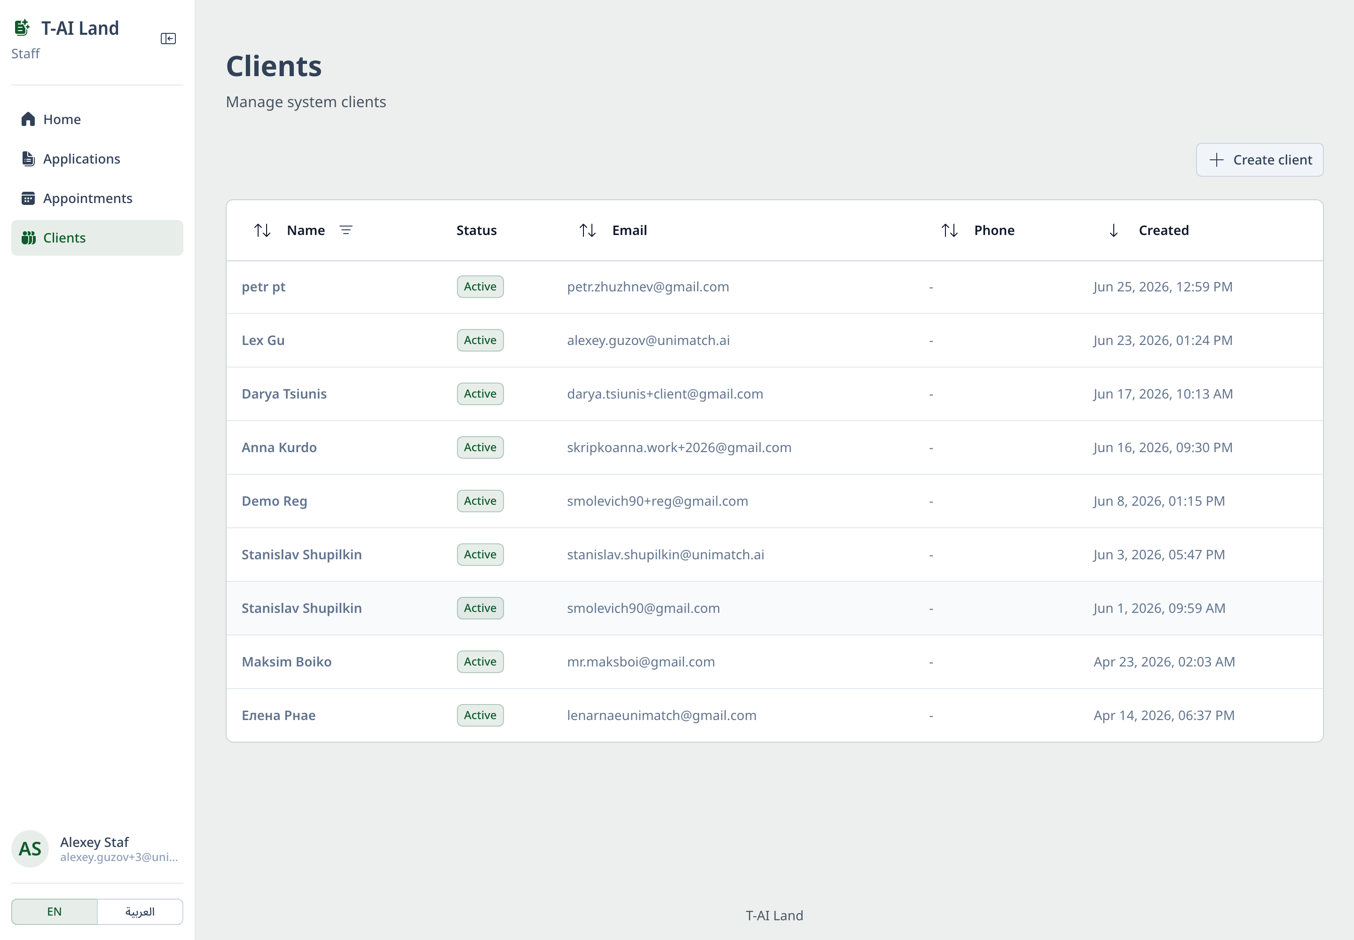Click email petr.zhuzhnev@gmail.com
The image size is (1354, 940).
[x=648, y=287]
